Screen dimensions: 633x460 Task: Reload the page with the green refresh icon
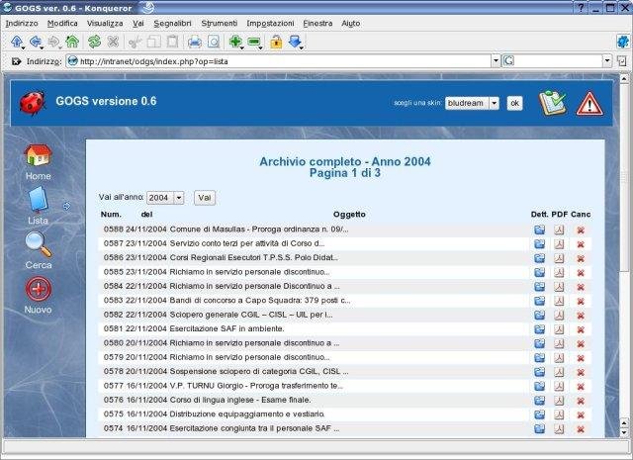pyautogui.click(x=94, y=42)
